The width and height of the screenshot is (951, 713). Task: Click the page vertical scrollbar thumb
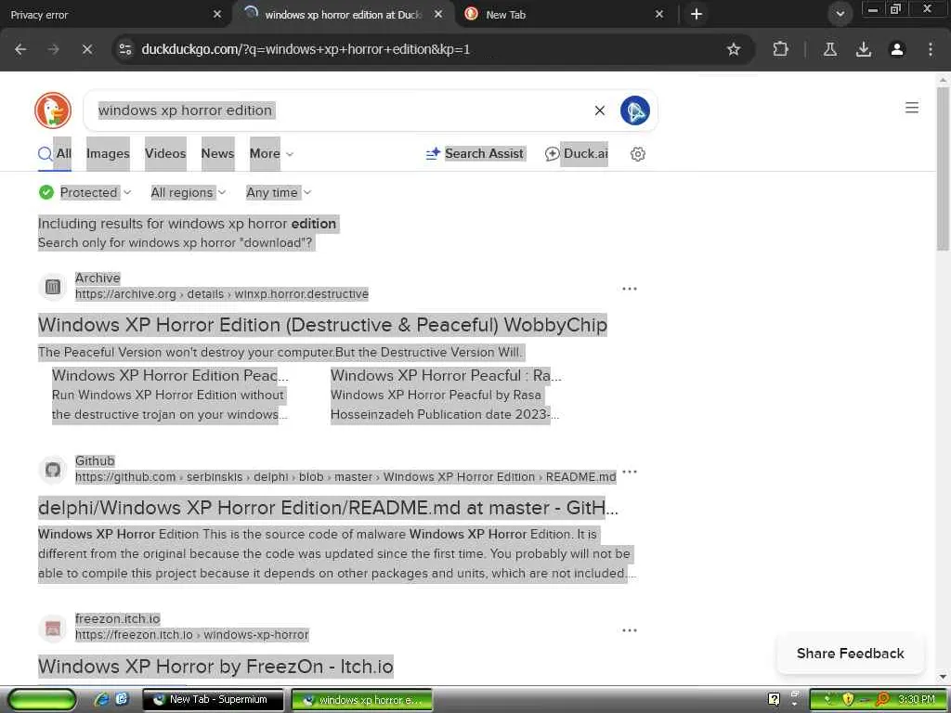pyautogui.click(x=943, y=169)
